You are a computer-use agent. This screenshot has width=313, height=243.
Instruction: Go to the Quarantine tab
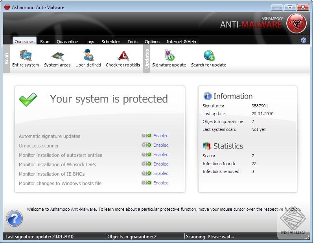coord(67,42)
